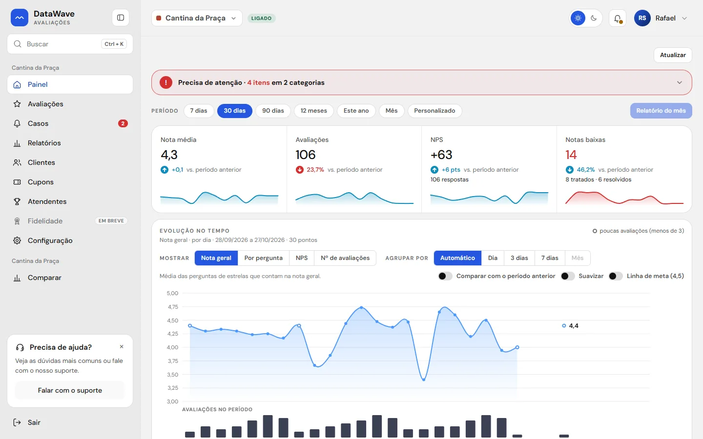The width and height of the screenshot is (703, 439).
Task: Open Painel home icon in sidebar
Action: 17,84
